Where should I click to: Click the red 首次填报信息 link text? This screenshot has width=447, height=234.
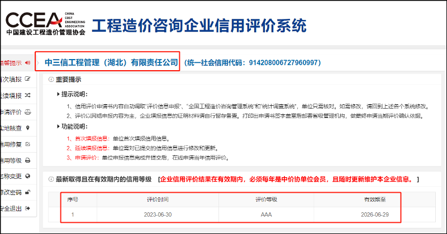(92, 138)
